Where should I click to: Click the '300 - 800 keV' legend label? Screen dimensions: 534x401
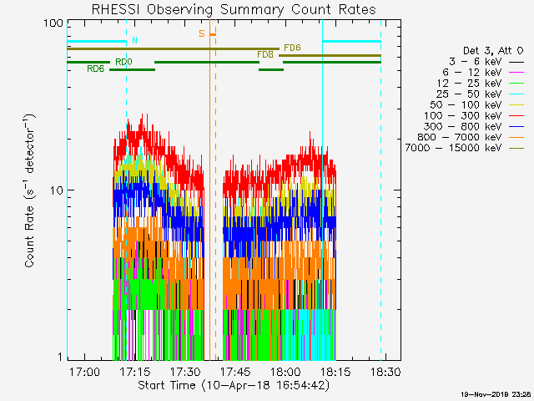tap(463, 126)
